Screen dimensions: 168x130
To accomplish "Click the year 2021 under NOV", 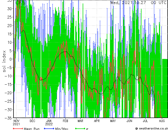I will point(16,124).
